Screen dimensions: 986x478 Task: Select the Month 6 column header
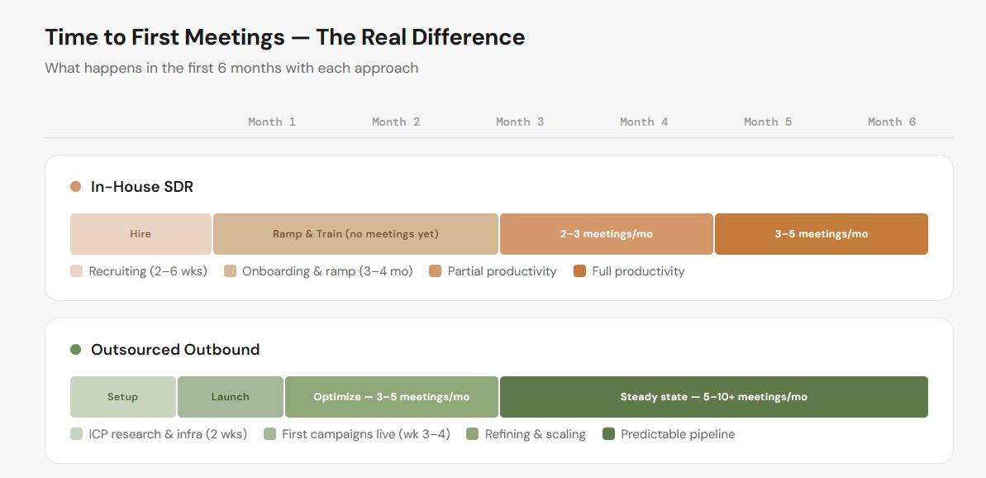pos(892,122)
